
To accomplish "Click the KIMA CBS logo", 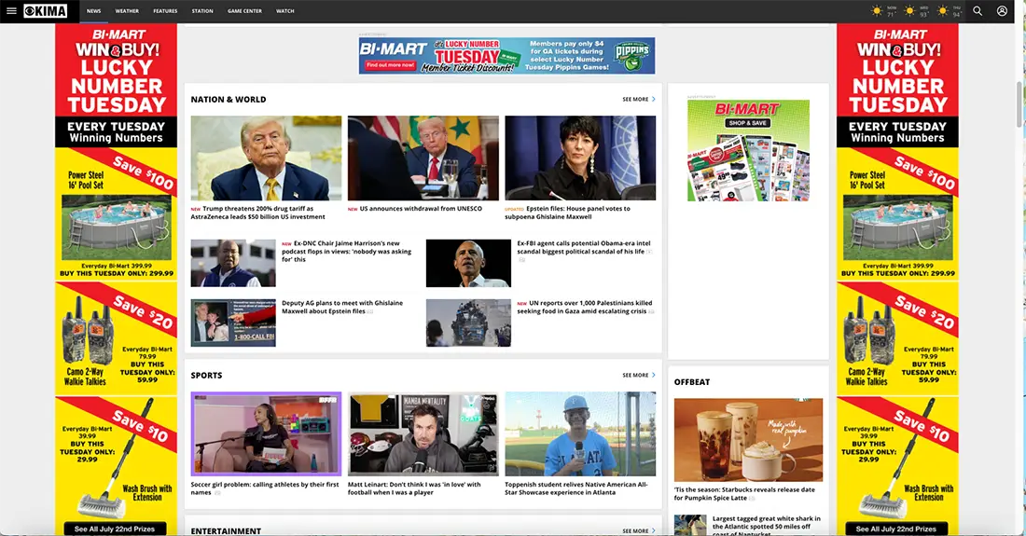I will tap(45, 11).
